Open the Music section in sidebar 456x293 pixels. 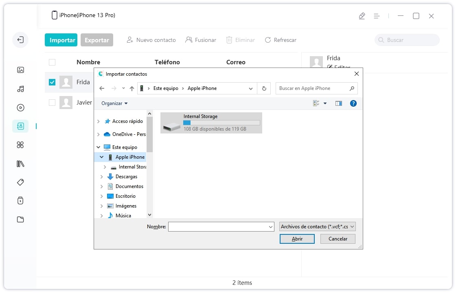pos(20,89)
